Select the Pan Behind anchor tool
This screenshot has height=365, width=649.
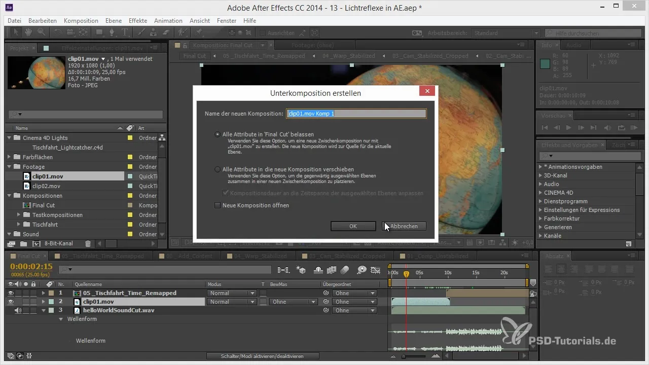click(x=83, y=32)
